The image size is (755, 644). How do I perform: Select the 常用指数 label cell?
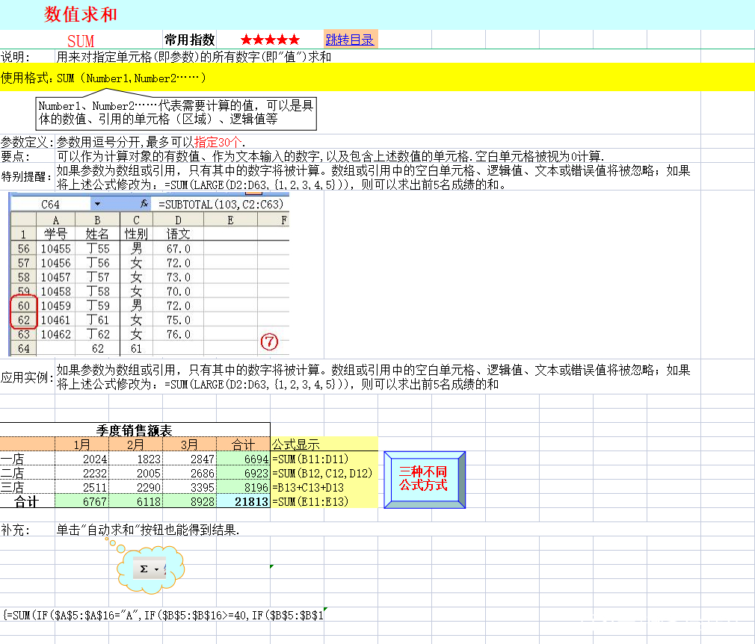pyautogui.click(x=189, y=40)
